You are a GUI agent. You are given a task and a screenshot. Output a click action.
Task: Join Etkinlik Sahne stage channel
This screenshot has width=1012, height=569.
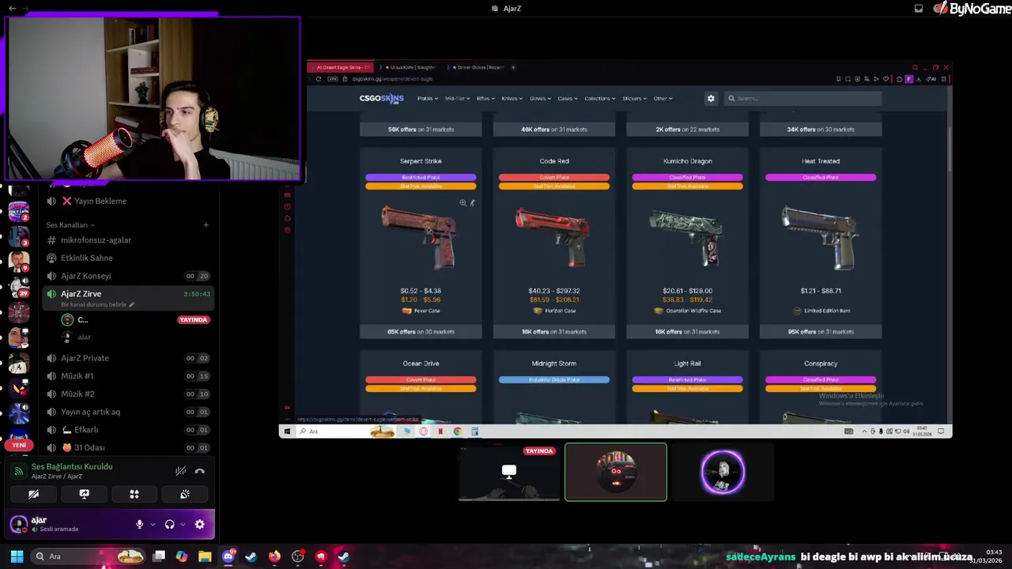(87, 258)
